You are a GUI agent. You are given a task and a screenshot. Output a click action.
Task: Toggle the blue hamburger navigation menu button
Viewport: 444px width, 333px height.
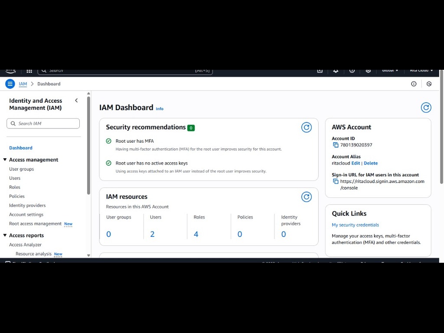(10, 84)
